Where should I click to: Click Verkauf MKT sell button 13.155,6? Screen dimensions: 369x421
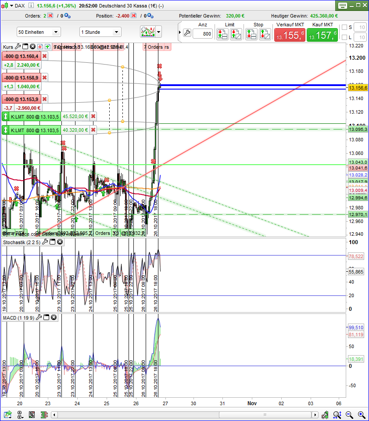290,35
